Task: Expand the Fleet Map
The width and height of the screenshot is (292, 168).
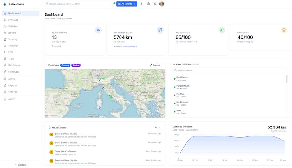Action: click(x=155, y=65)
